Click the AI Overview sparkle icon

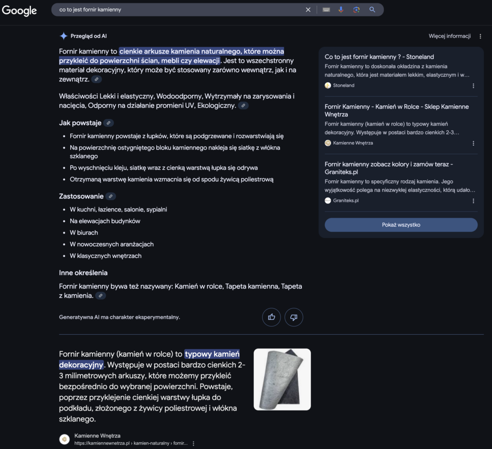(x=63, y=36)
